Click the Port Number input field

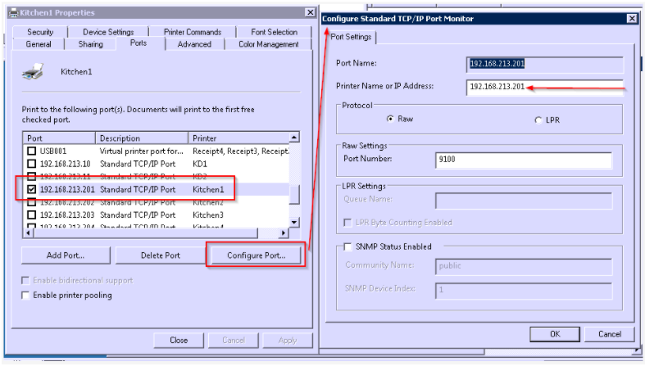pyautogui.click(x=523, y=160)
